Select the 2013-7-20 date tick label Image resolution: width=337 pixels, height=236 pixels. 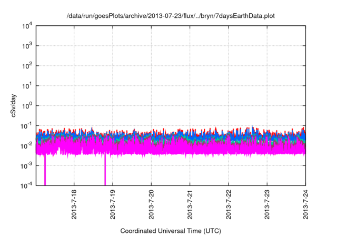[151, 204]
